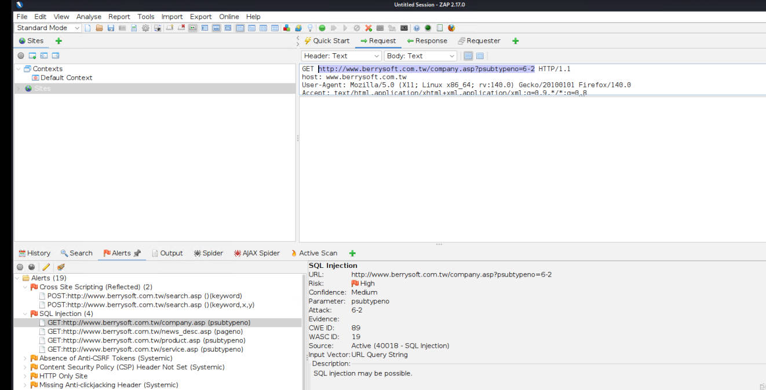
Task: Click the Open Session folder icon
Action: (99, 28)
